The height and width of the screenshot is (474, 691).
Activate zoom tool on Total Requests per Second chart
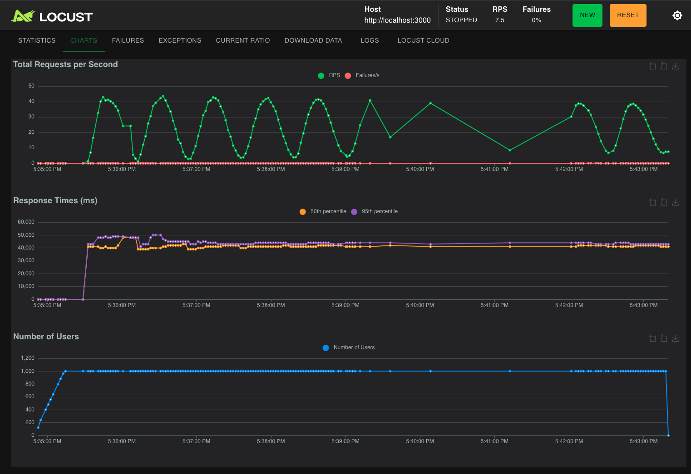652,66
